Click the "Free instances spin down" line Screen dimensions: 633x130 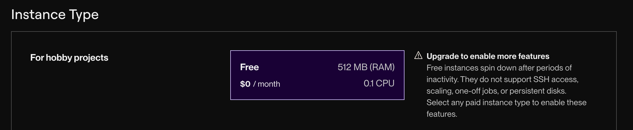click(x=499, y=68)
